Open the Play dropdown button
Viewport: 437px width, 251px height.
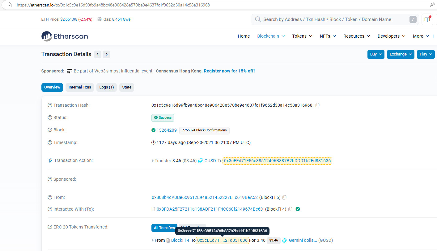(426, 54)
